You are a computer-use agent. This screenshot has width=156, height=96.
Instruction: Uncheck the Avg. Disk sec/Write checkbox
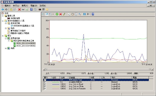point(45,86)
